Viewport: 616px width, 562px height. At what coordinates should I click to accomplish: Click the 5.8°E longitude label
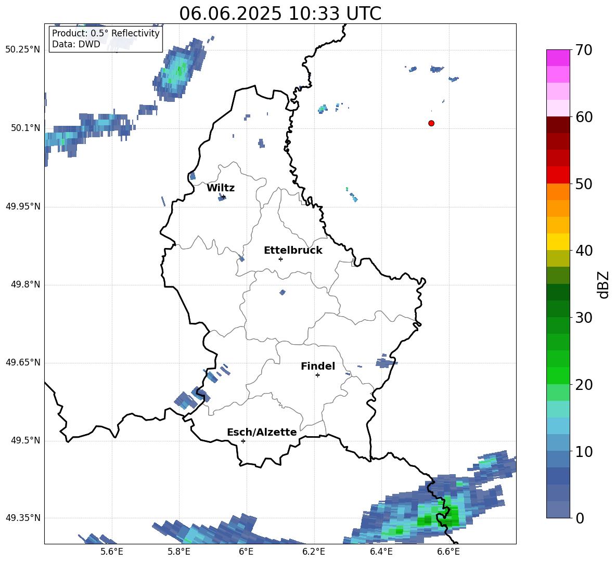coord(179,552)
